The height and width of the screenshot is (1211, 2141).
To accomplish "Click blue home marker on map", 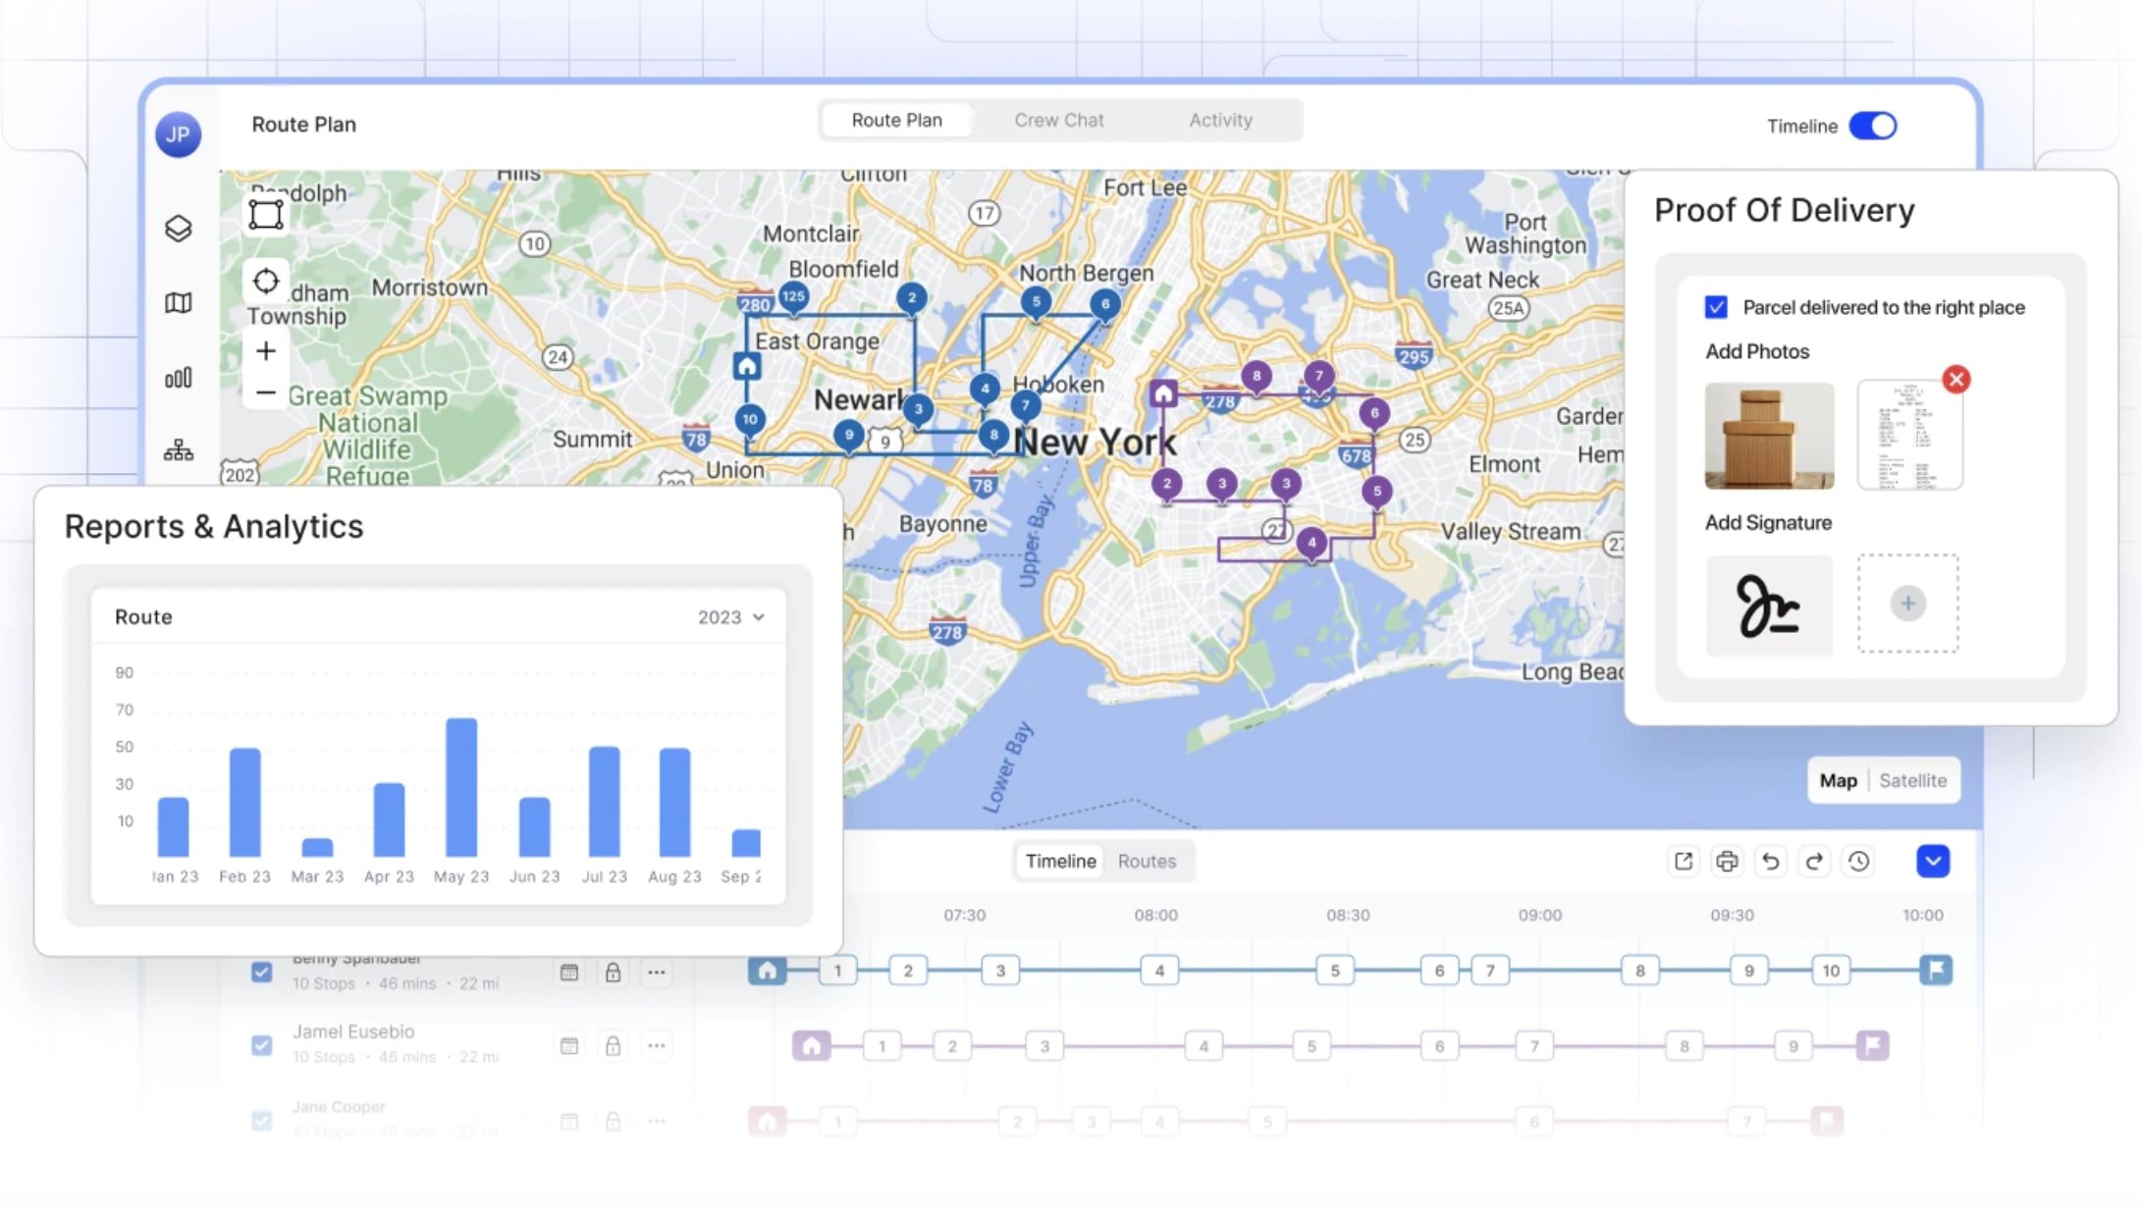I will [747, 367].
